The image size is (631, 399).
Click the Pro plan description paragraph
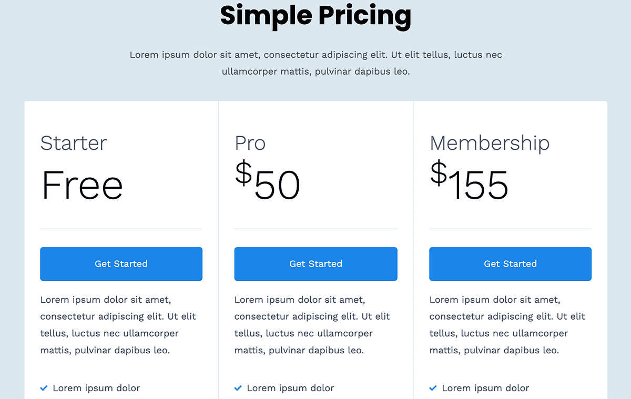[x=313, y=325]
